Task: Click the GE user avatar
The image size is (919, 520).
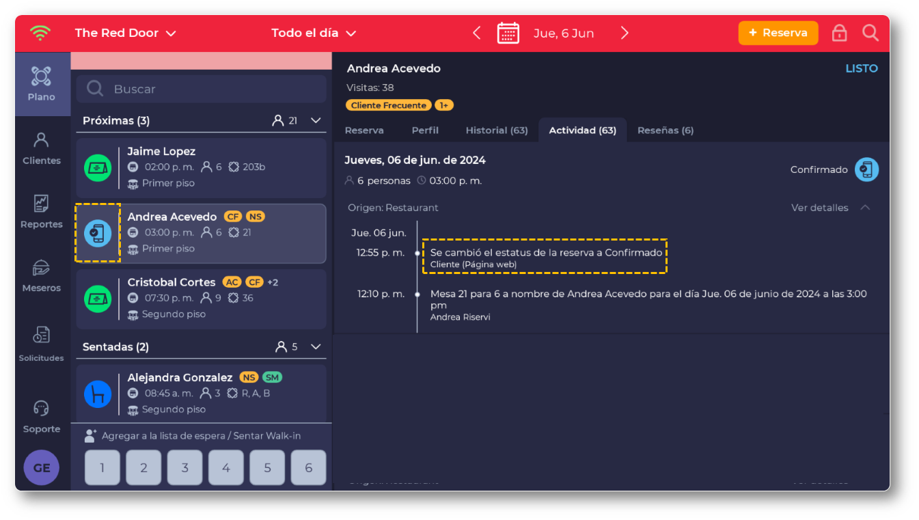Action: (x=42, y=468)
